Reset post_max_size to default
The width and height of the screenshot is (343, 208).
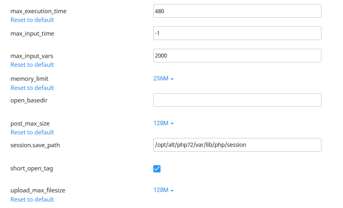point(32,132)
